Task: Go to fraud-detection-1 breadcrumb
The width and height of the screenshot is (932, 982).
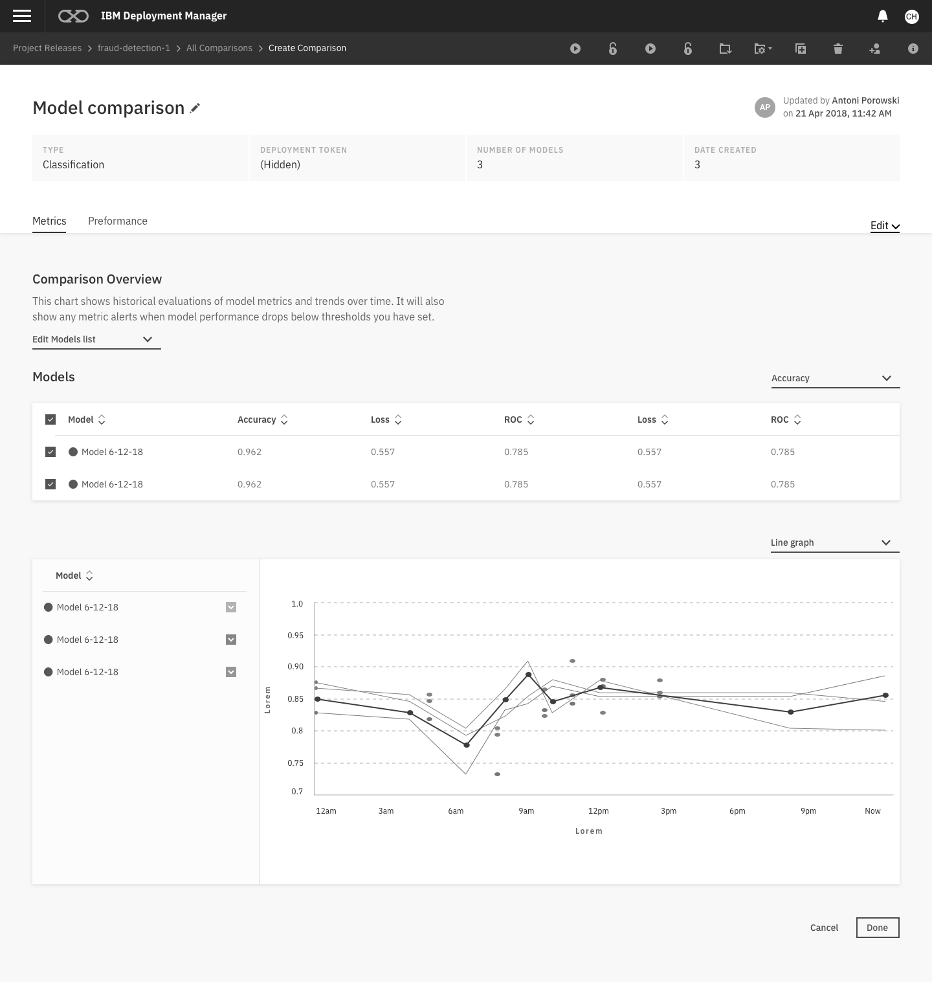Action: [134, 49]
